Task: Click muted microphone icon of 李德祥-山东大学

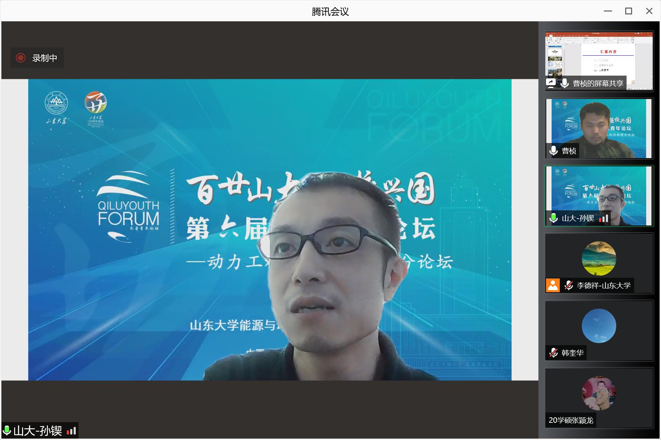Action: coord(569,285)
